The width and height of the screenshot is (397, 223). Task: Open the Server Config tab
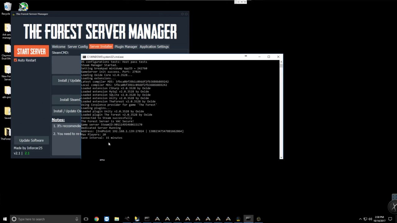[x=78, y=46]
